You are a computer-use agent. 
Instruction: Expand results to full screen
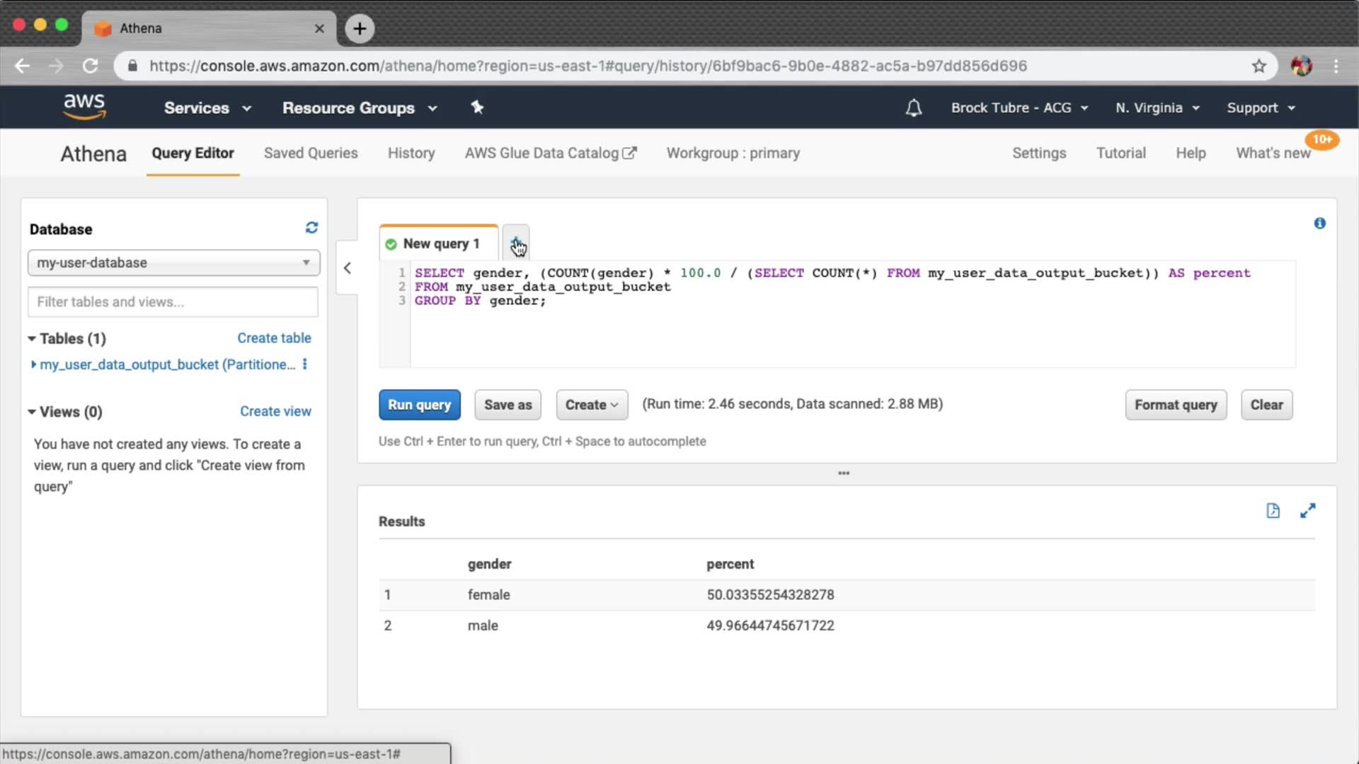(x=1307, y=511)
